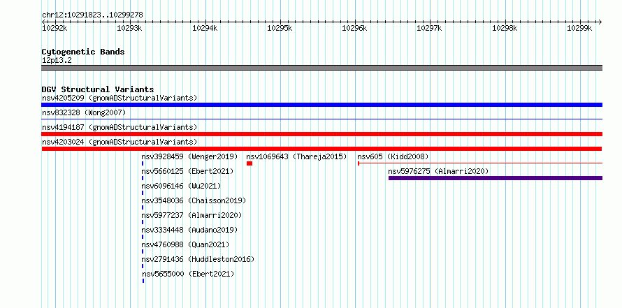The width and height of the screenshot is (622, 308).
Task: Click the ruler's right arrowhead
Action: (600, 22)
